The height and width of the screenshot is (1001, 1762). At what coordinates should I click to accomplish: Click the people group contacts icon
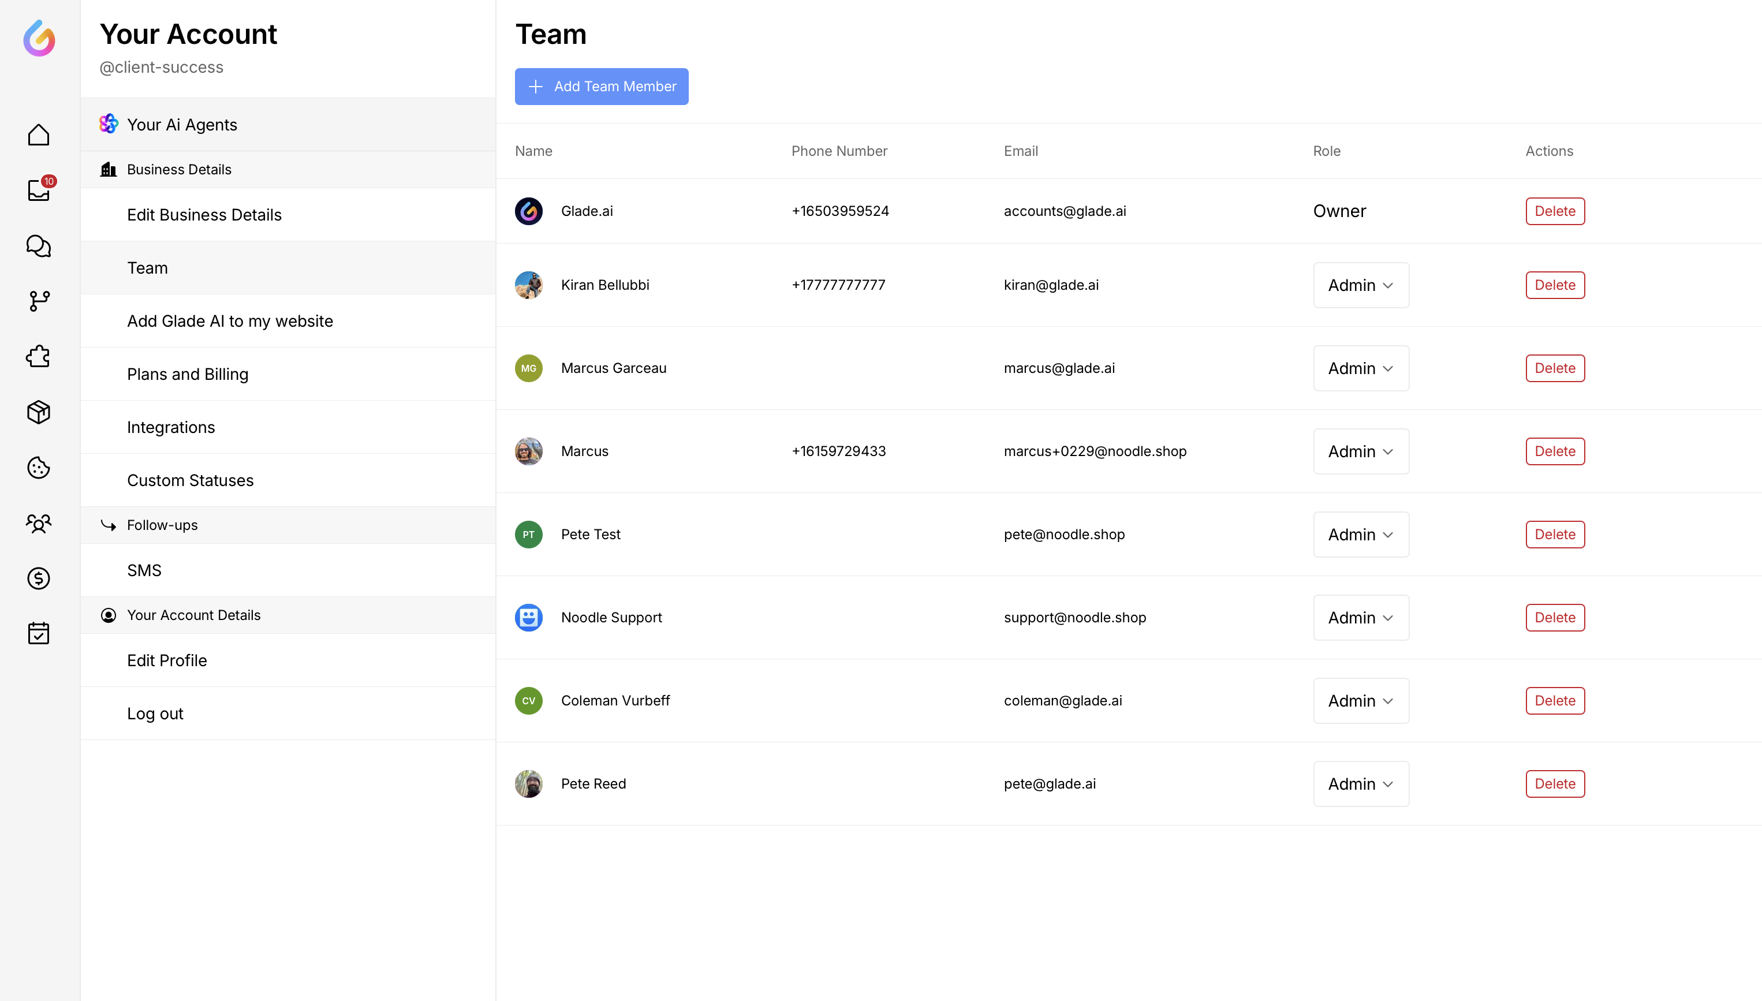coord(39,523)
